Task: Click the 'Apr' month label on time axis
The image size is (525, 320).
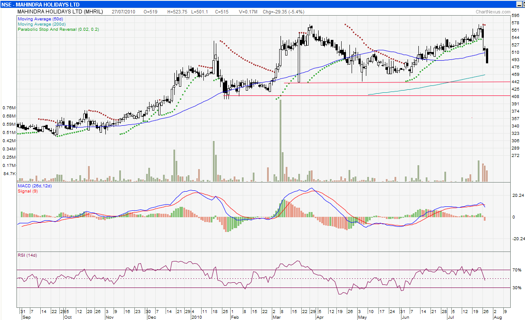Action: [320, 317]
